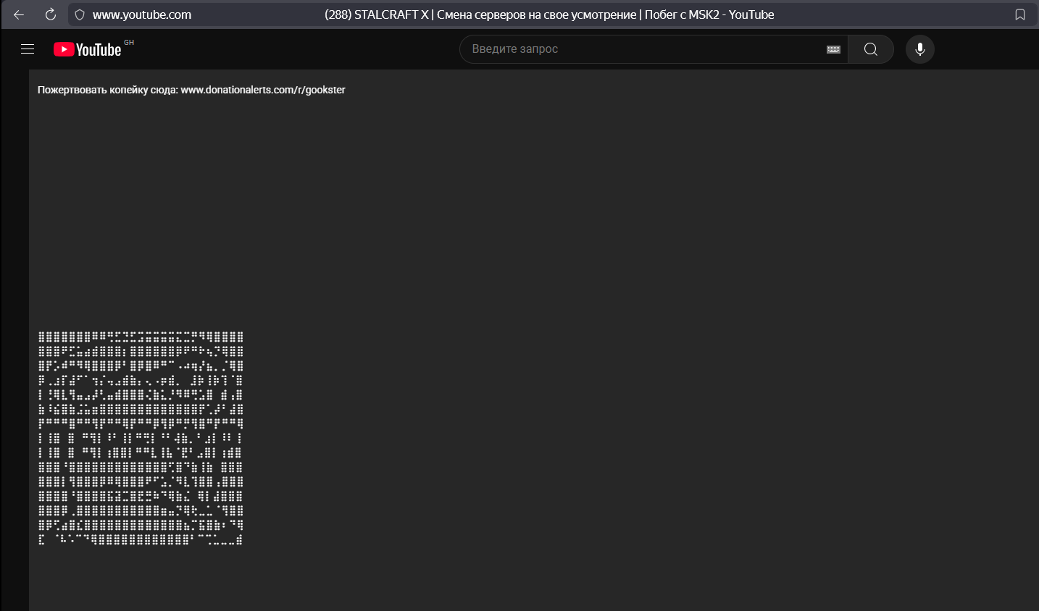Click the red YouTube play logo
The image size is (1039, 611).
[64, 49]
